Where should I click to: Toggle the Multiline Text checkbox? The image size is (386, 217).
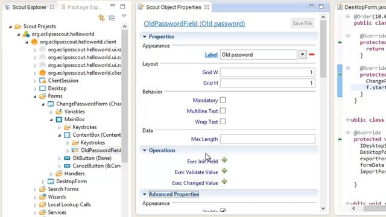pyautogui.click(x=223, y=111)
